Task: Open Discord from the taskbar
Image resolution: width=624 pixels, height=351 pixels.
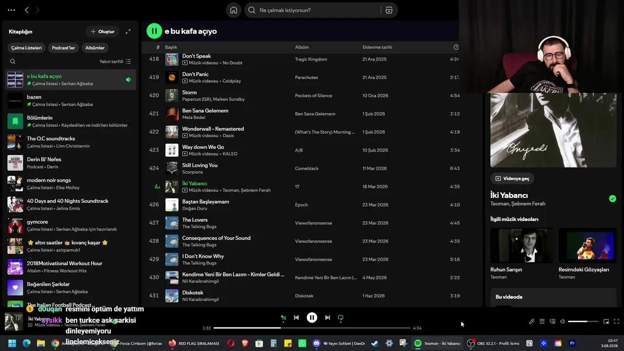Action: [316, 343]
